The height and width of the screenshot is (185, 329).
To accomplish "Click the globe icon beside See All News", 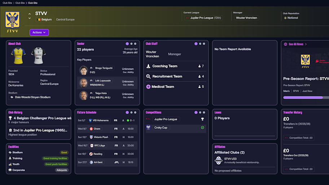I will (285, 44).
